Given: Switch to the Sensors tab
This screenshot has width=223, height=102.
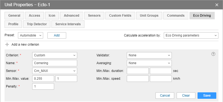Looking at the screenshot, I should tap(94, 16).
